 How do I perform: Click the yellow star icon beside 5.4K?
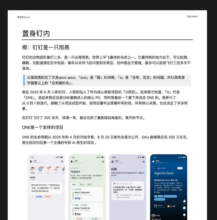coord(168,206)
